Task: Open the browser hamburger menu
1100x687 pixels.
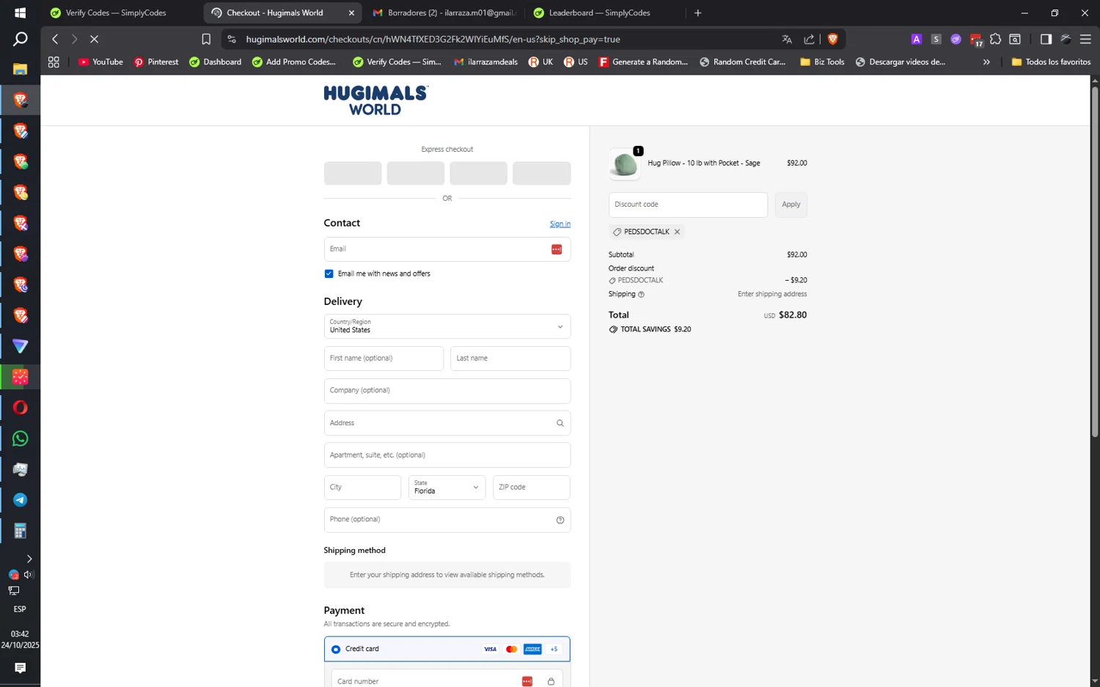Action: click(x=1085, y=39)
